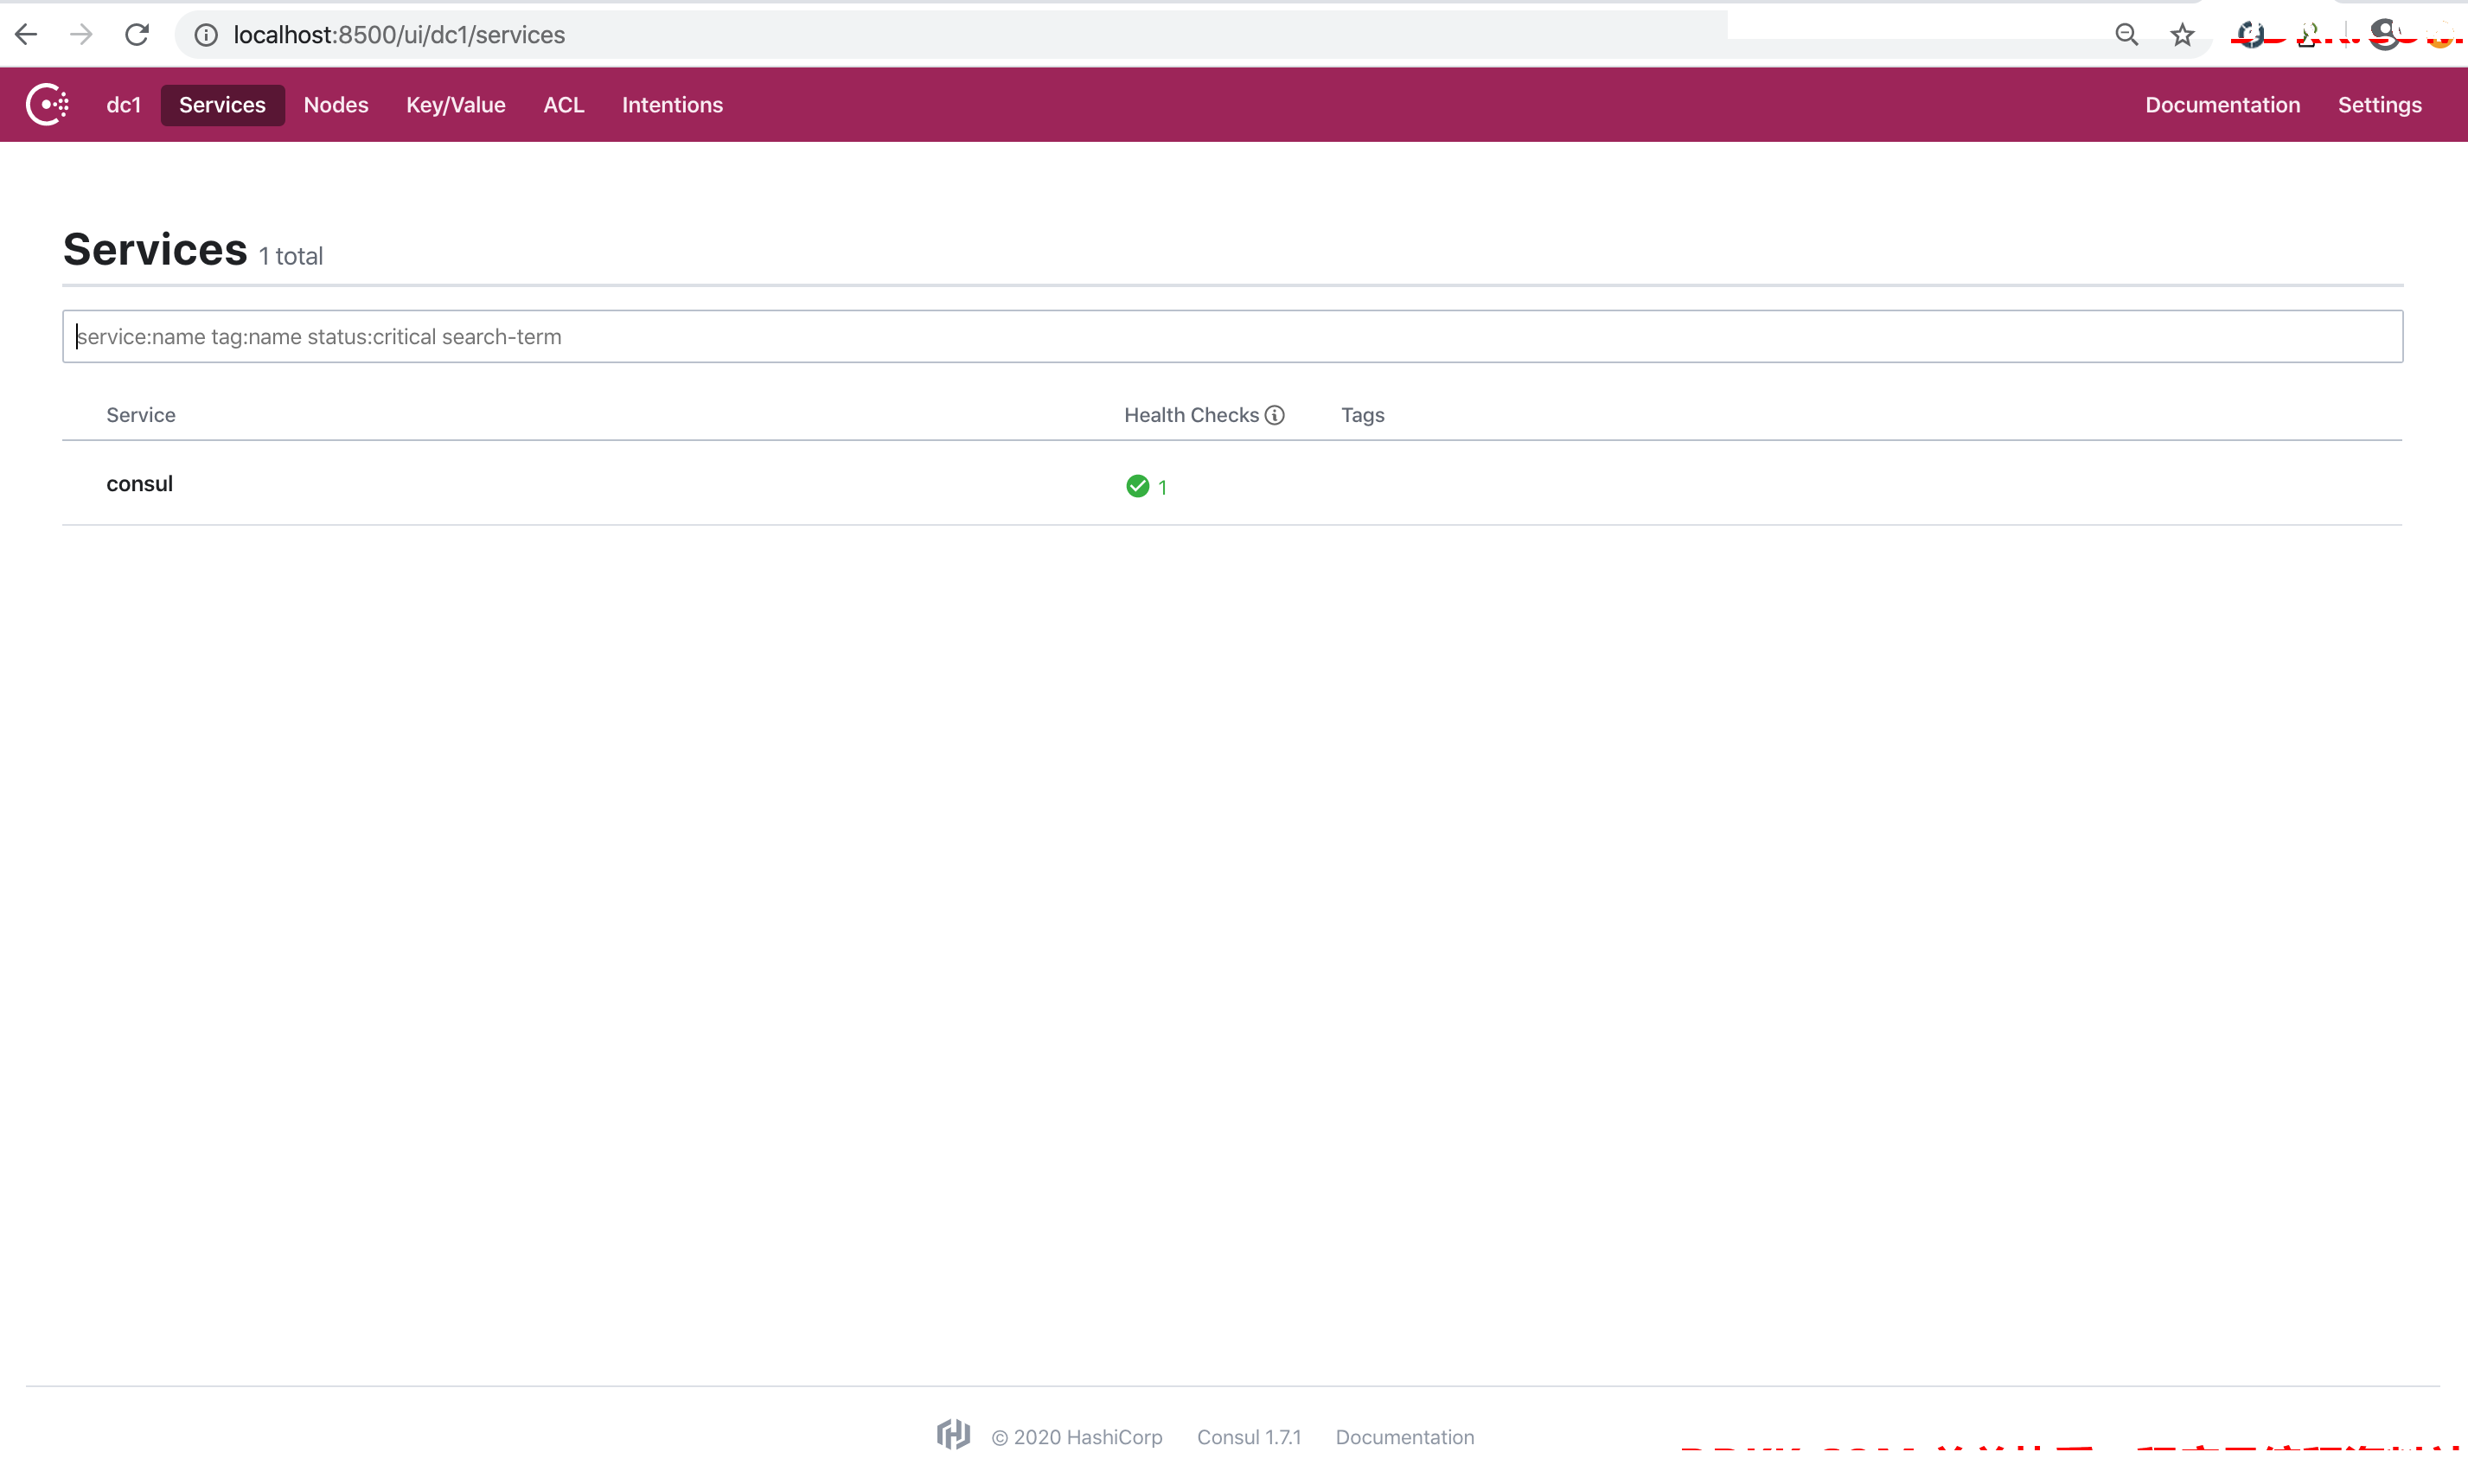
Task: Click the '1 total' services count
Action: pos(291,256)
